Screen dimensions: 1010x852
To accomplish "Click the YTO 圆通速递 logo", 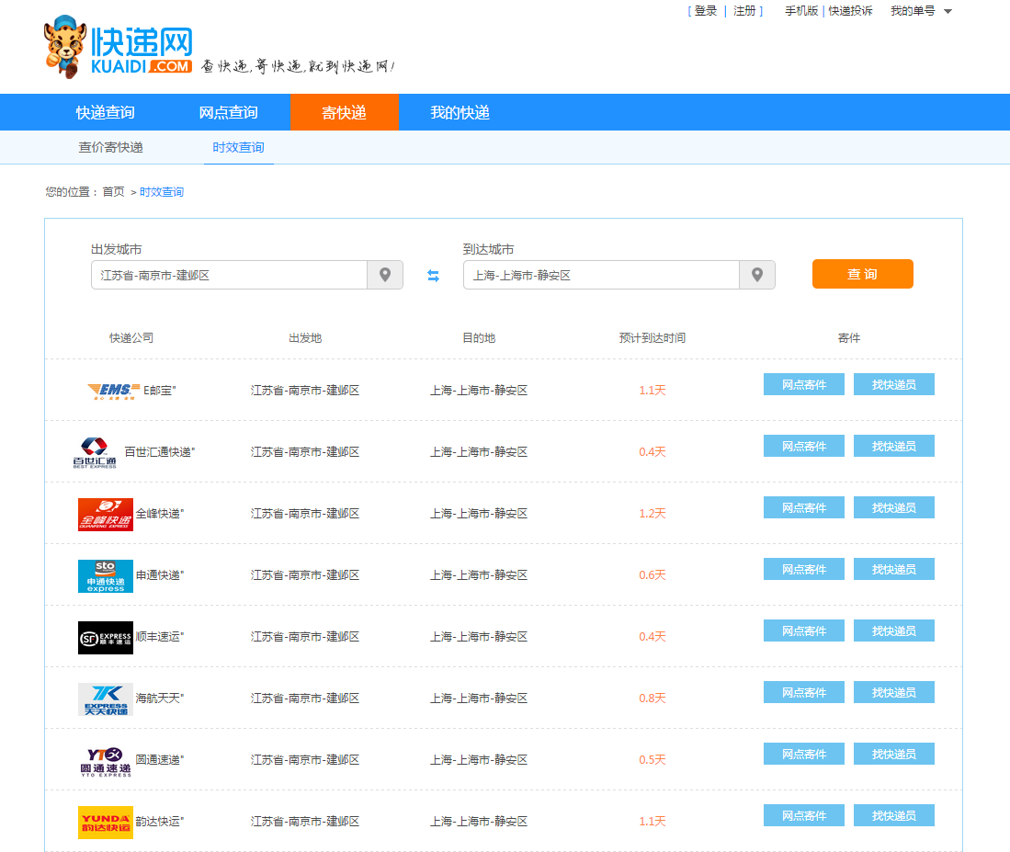I will point(106,760).
